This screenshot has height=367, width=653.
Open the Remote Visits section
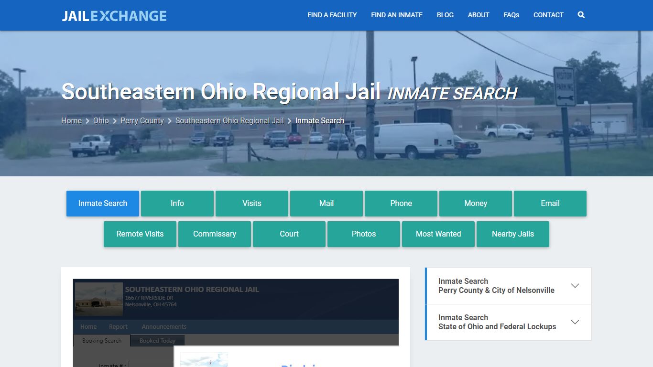tap(140, 234)
